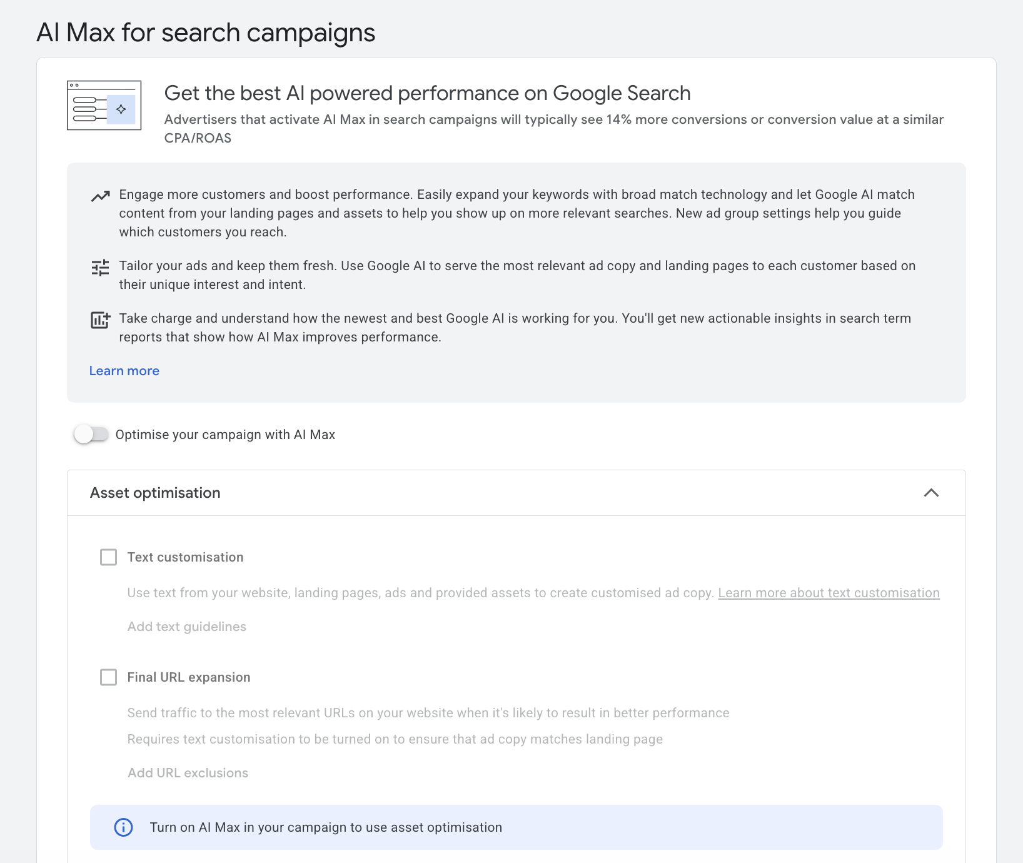
Task: Click the AI Max for search campaigns heading
Action: [206, 33]
